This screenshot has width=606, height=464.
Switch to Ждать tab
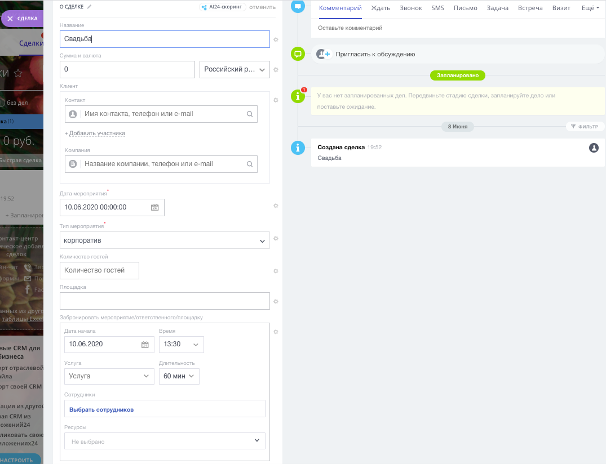pos(381,8)
